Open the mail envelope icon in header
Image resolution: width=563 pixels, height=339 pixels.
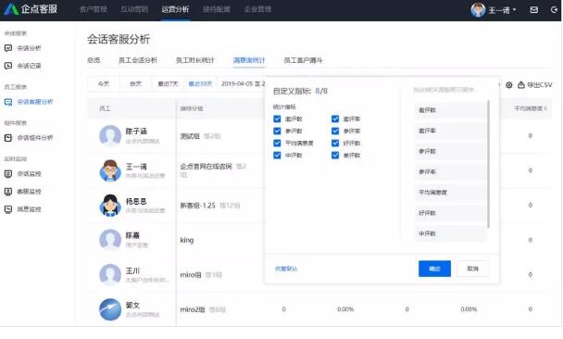(x=534, y=10)
